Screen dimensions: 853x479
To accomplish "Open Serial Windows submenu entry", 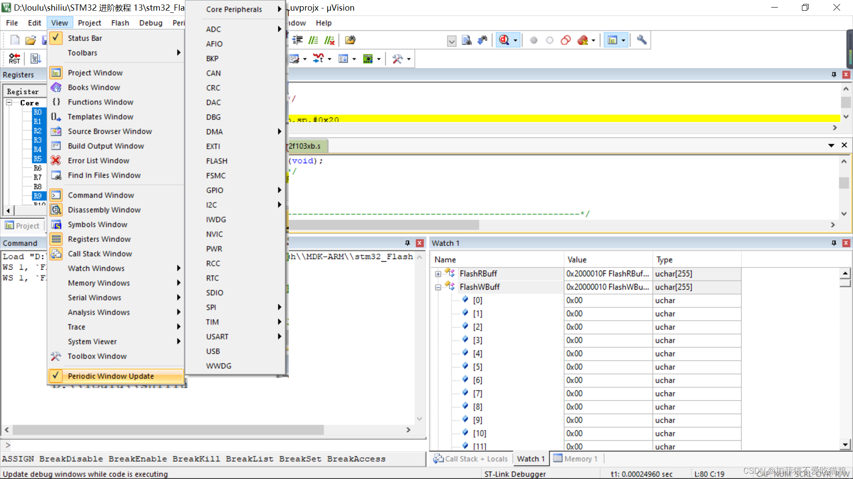I will [x=116, y=298].
